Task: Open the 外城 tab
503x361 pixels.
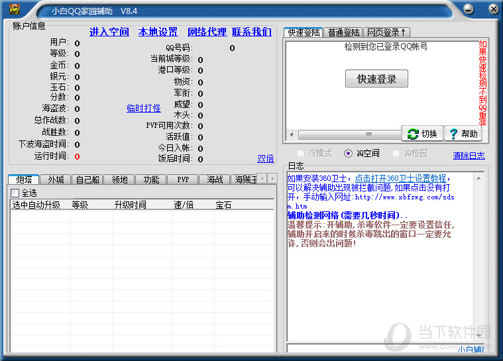Action: (x=56, y=180)
